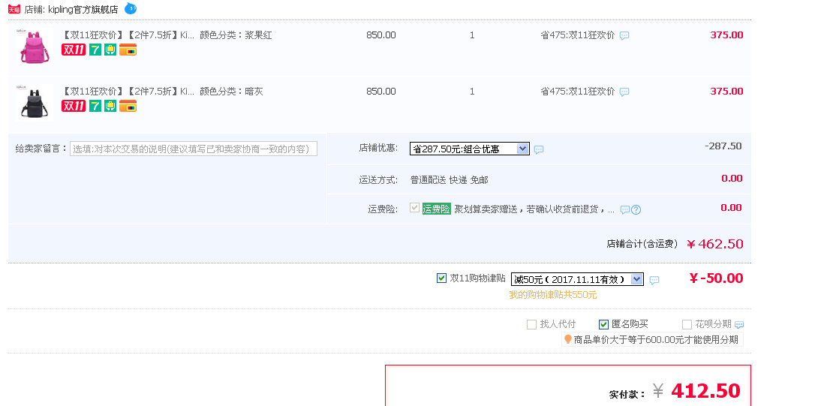
Task: Open the kipling官方旗舰店 store link
Action: pyautogui.click(x=83, y=9)
